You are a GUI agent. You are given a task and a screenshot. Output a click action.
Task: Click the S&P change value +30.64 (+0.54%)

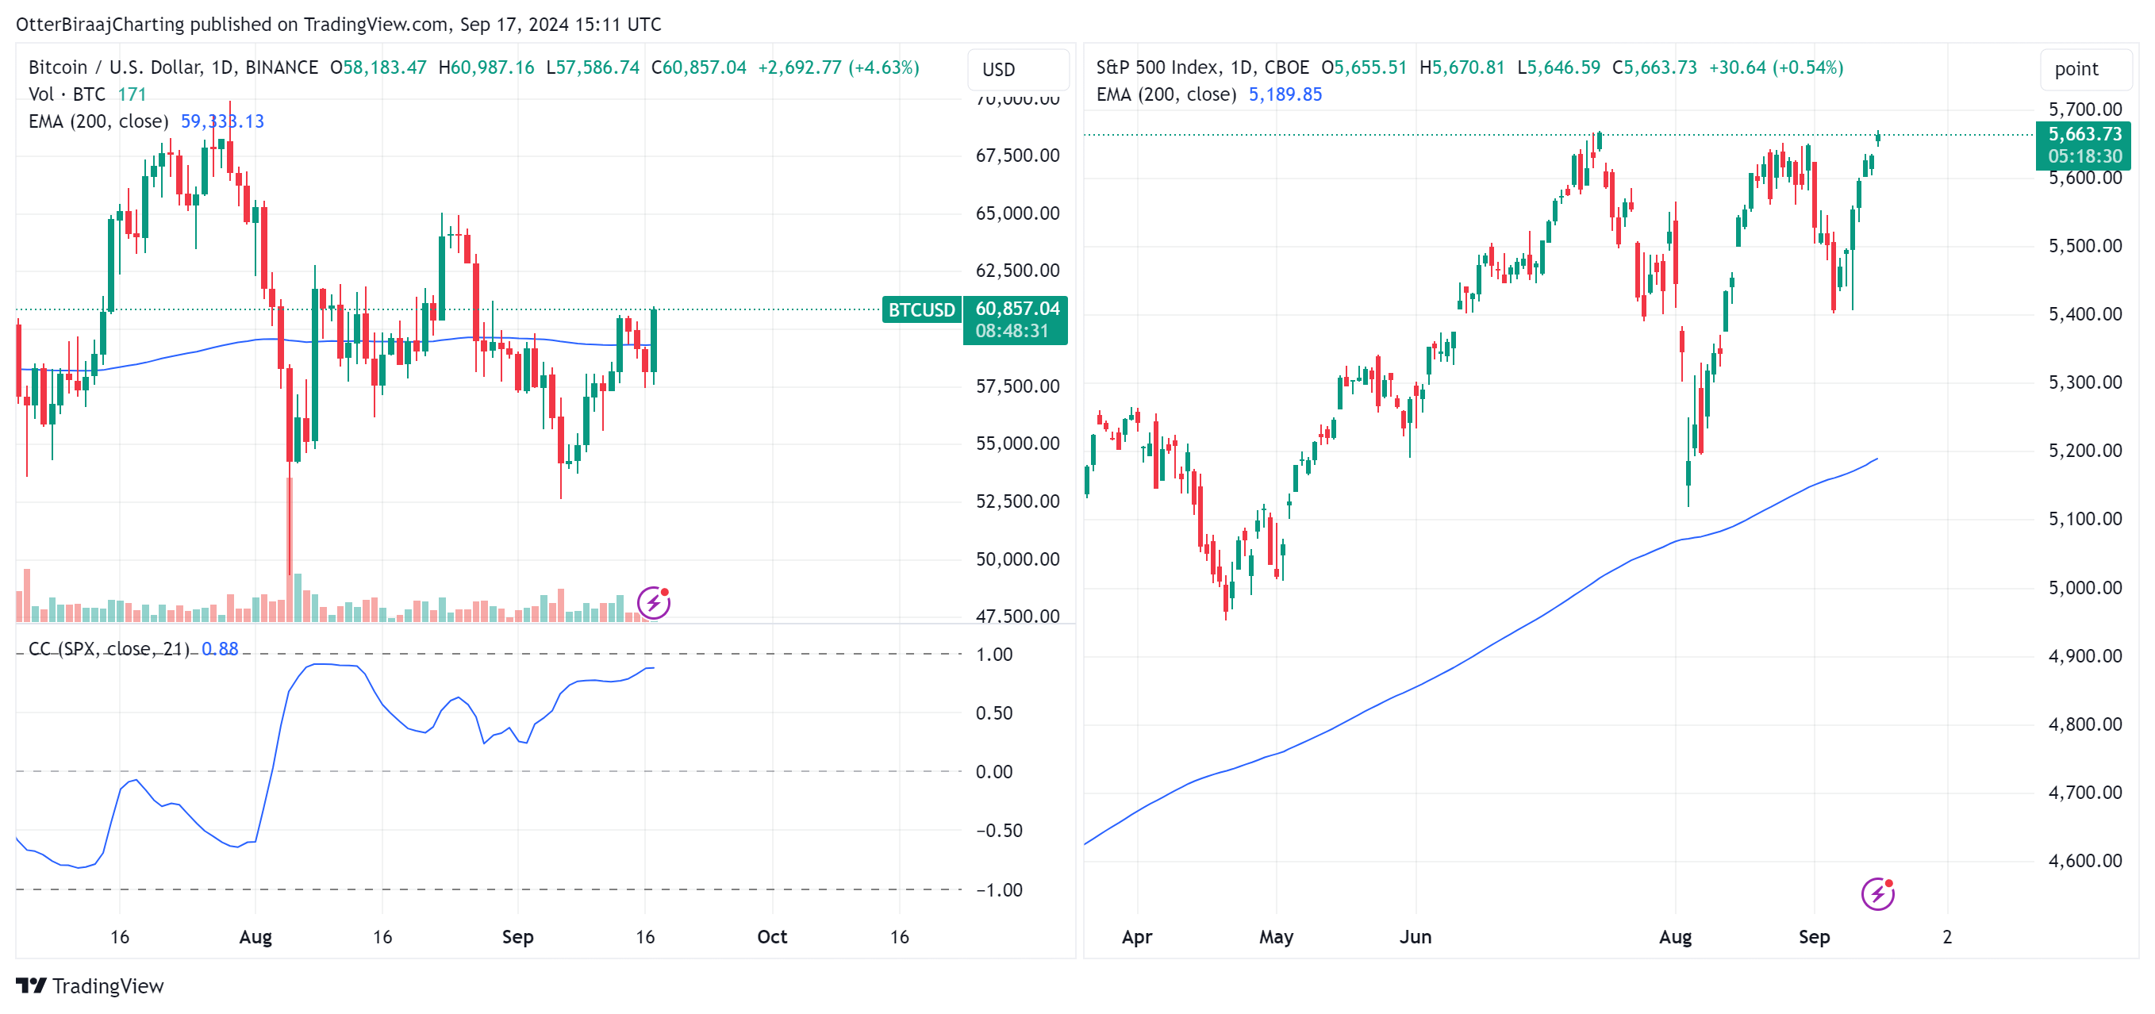[x=1775, y=67]
